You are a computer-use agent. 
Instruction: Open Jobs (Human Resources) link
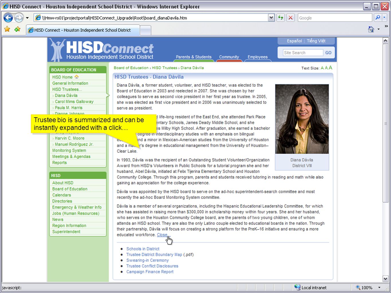(x=76, y=213)
